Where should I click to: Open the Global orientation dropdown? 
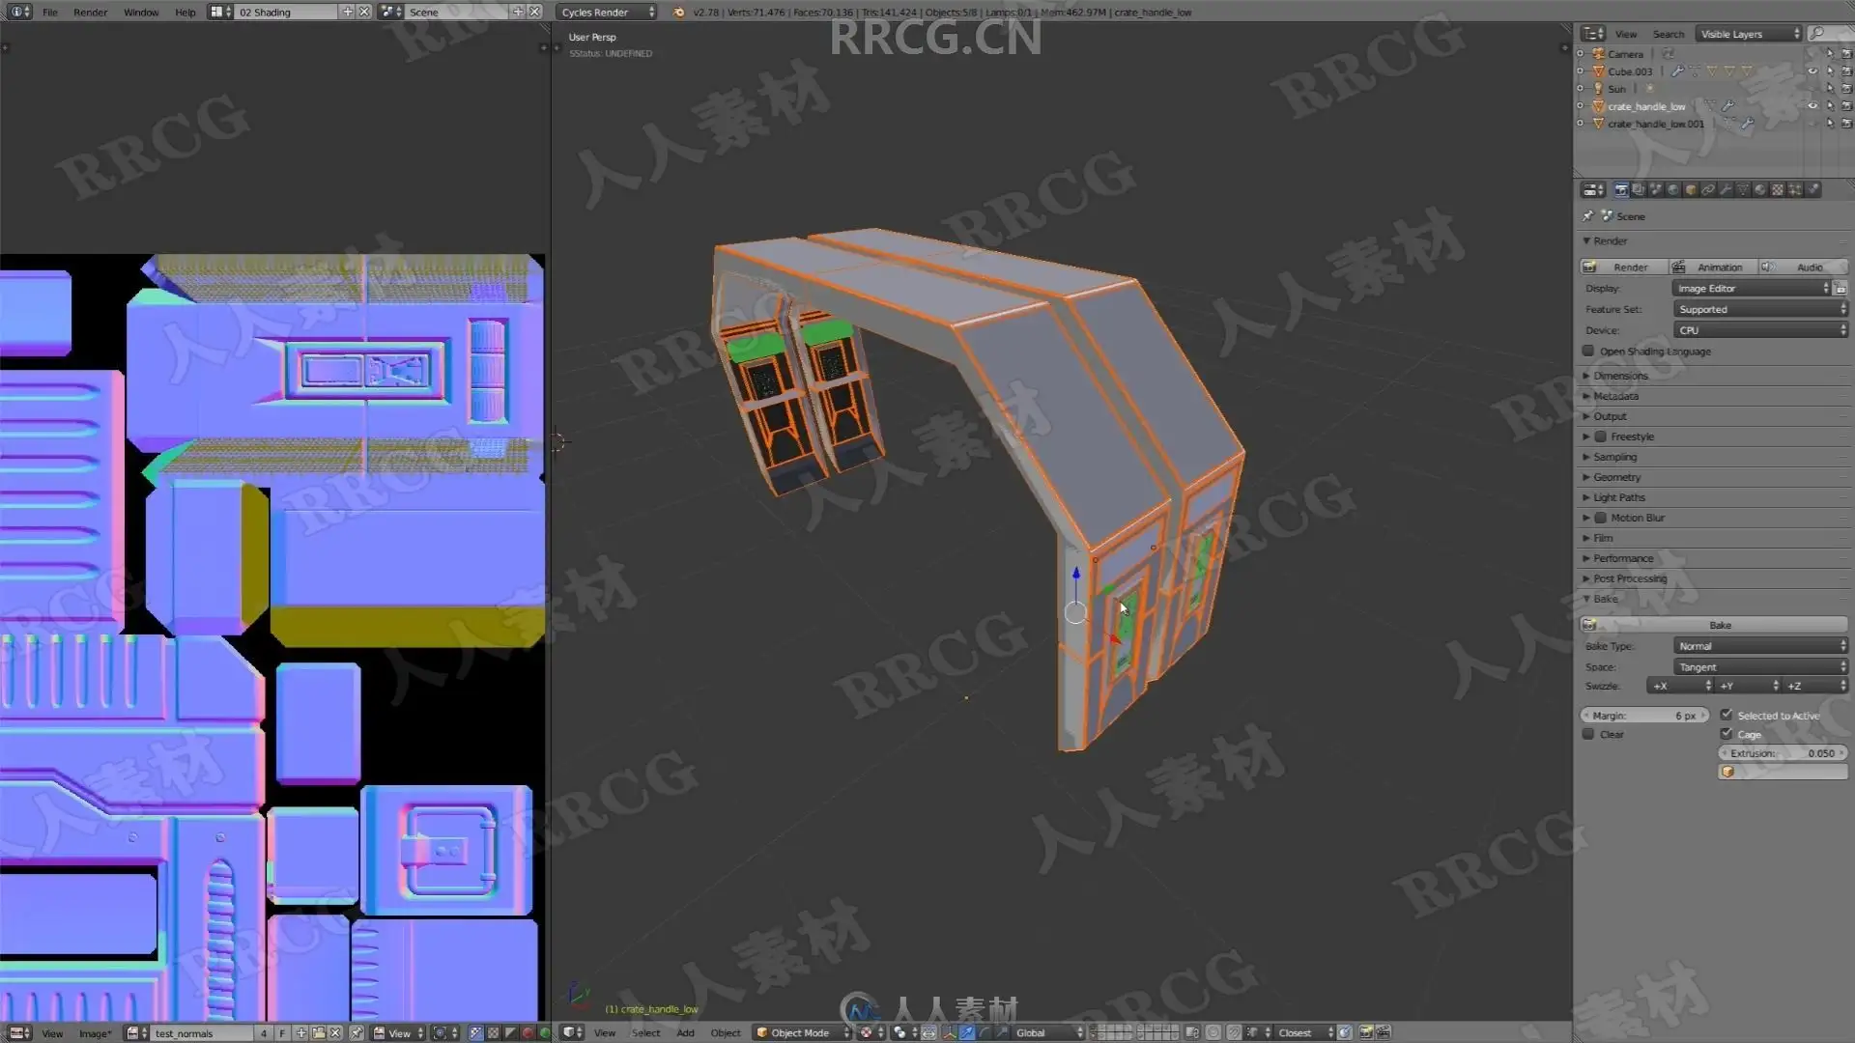pyautogui.click(x=1048, y=1032)
